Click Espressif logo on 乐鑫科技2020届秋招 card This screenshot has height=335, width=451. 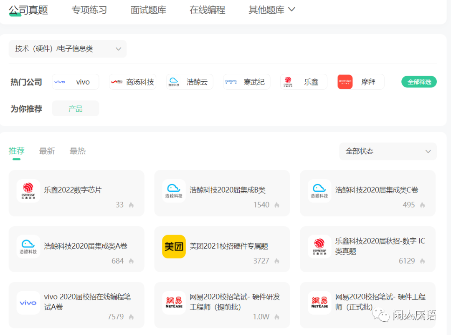319,247
